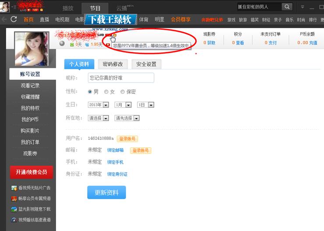Click 登录账号 badge beside username
The image size is (324, 231).
(127, 139)
